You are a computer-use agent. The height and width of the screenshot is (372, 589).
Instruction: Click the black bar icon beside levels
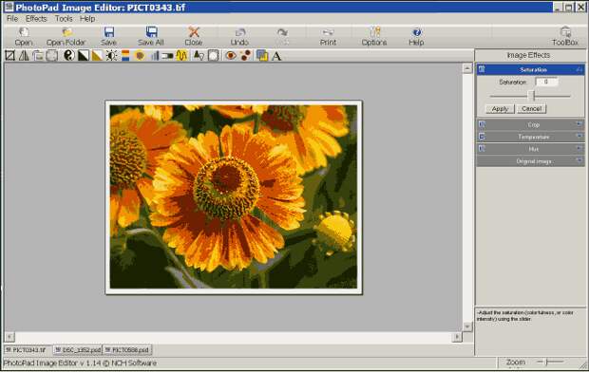tap(167, 56)
